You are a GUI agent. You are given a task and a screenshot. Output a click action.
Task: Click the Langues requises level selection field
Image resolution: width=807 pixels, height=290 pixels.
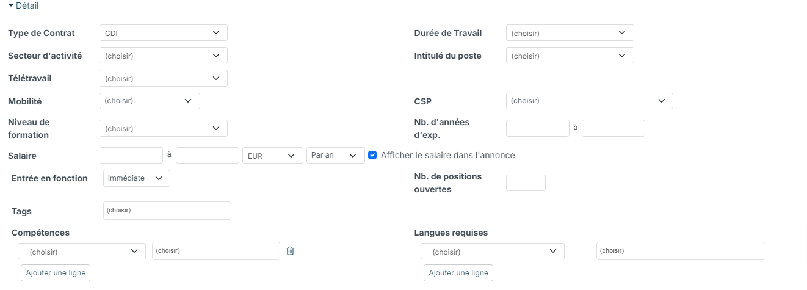coord(681,251)
